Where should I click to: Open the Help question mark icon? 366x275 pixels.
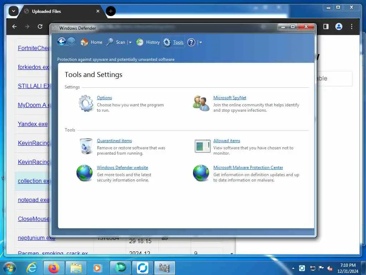(x=191, y=42)
